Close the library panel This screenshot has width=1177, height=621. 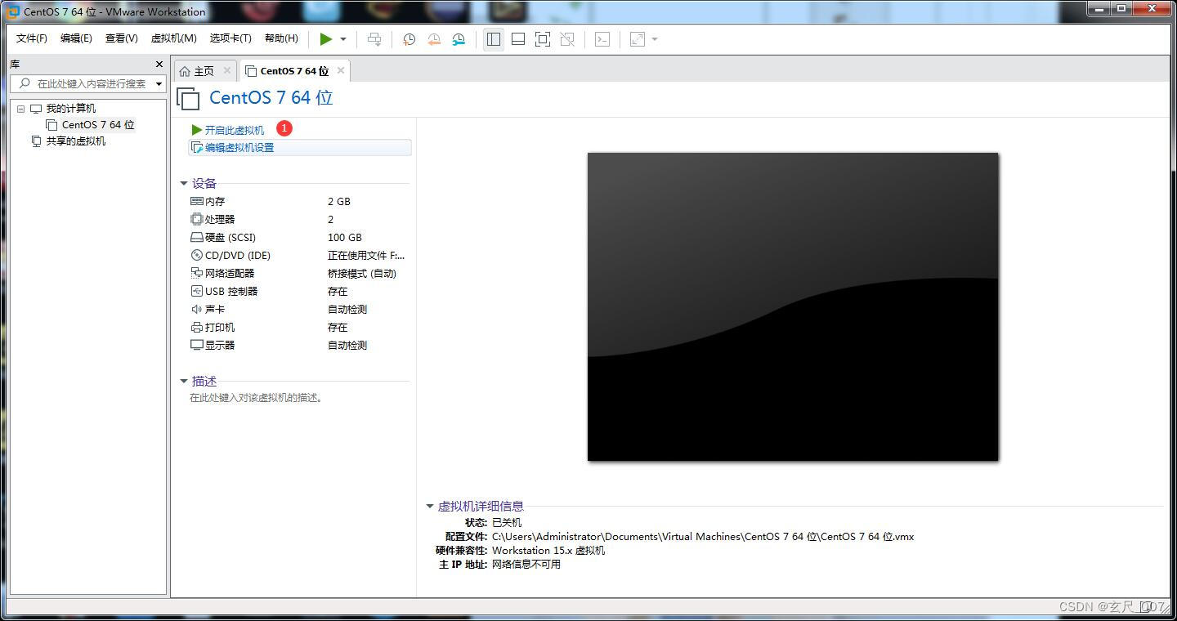point(159,64)
